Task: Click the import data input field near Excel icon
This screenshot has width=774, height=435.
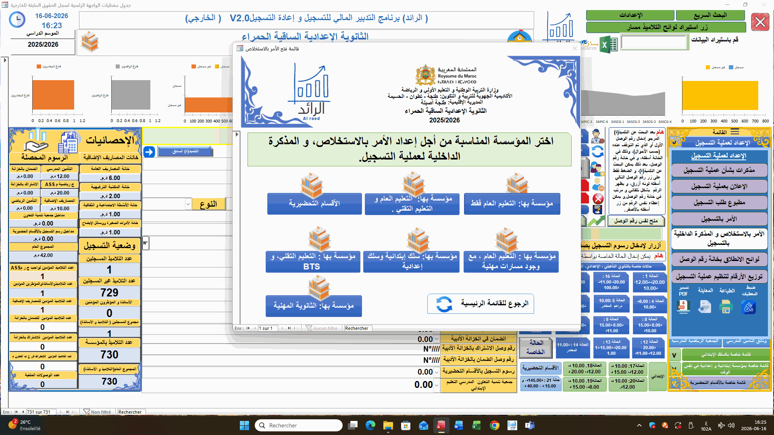Action: tap(654, 42)
